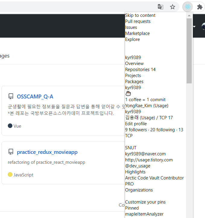Select 'Projects' in popup list
205x218 pixels.
[x=133, y=76]
